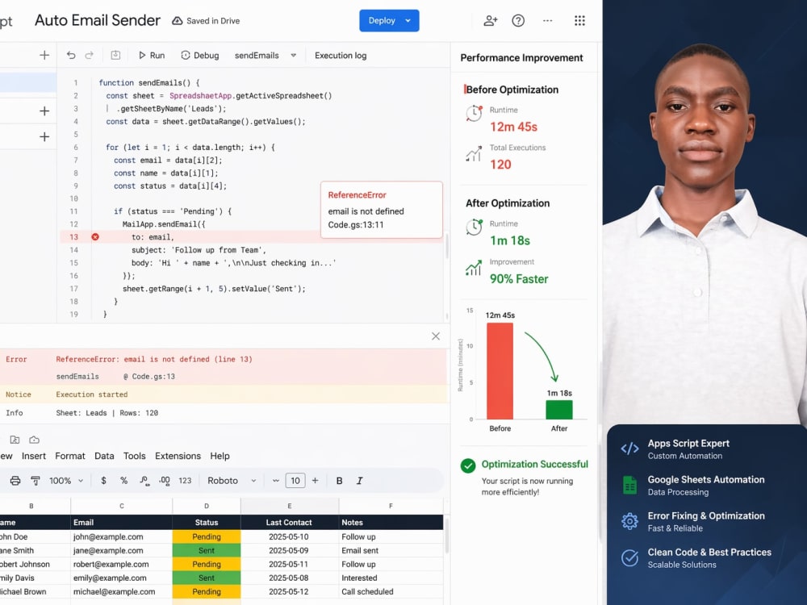Image resolution: width=807 pixels, height=605 pixels.
Task: Select column F header
Action: point(391,506)
